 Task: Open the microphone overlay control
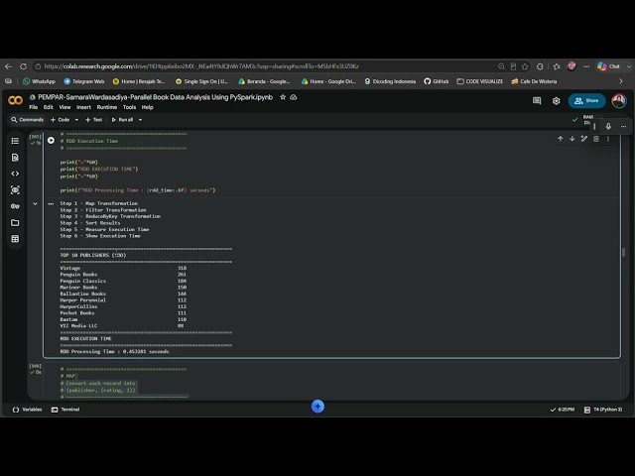click(x=608, y=127)
